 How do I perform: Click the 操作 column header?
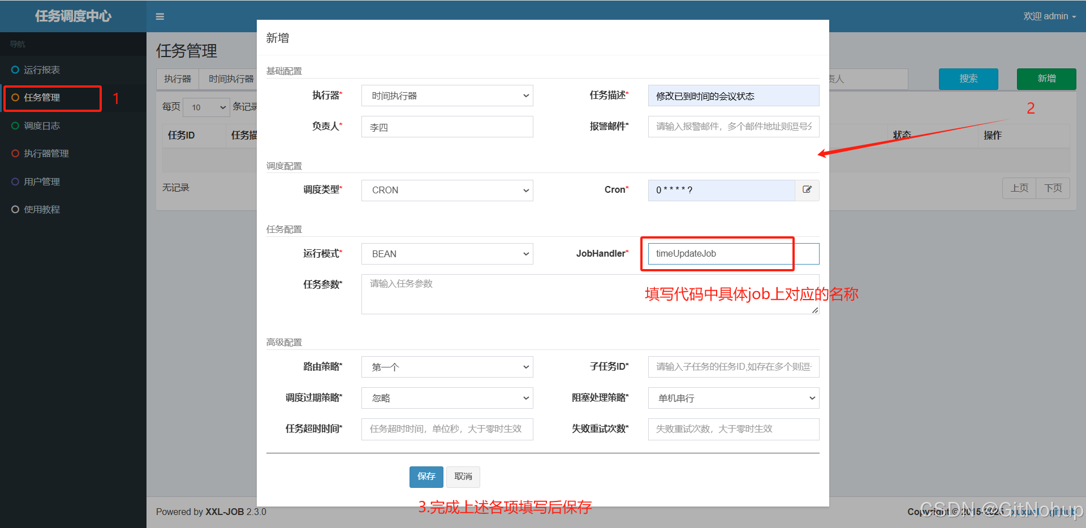click(x=992, y=135)
